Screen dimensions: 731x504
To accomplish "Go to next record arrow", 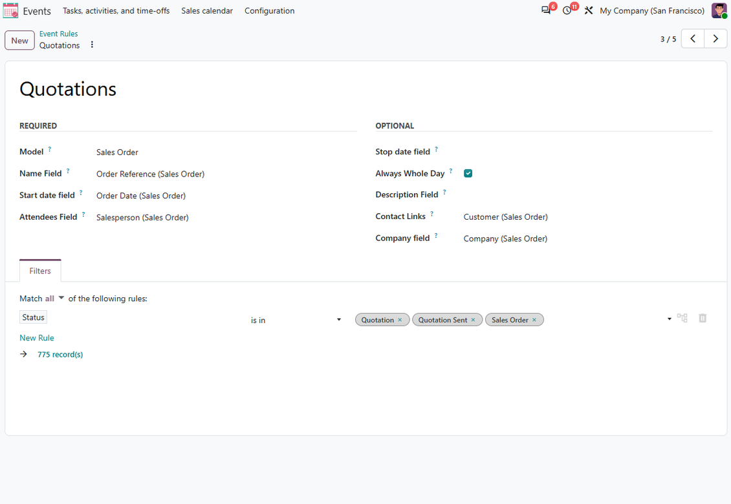I will 715,39.
